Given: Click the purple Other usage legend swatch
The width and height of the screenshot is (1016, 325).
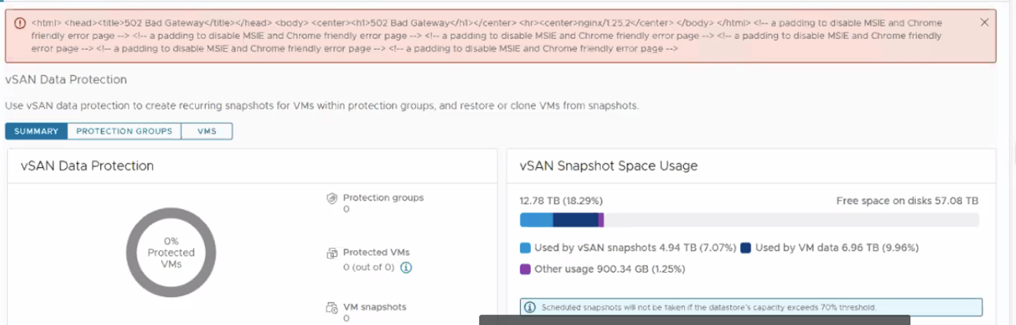Looking at the screenshot, I should click(525, 269).
